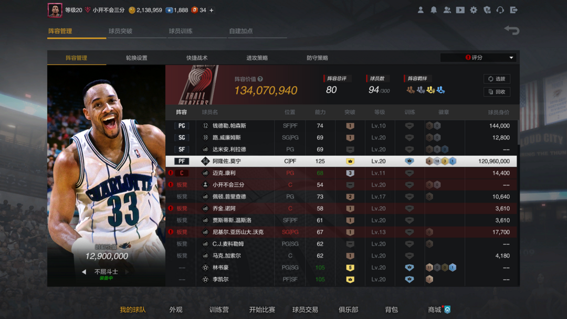This screenshot has width=567, height=319.
Task: Click the red warning icon on 迈克.康利 row
Action: pyautogui.click(x=171, y=173)
